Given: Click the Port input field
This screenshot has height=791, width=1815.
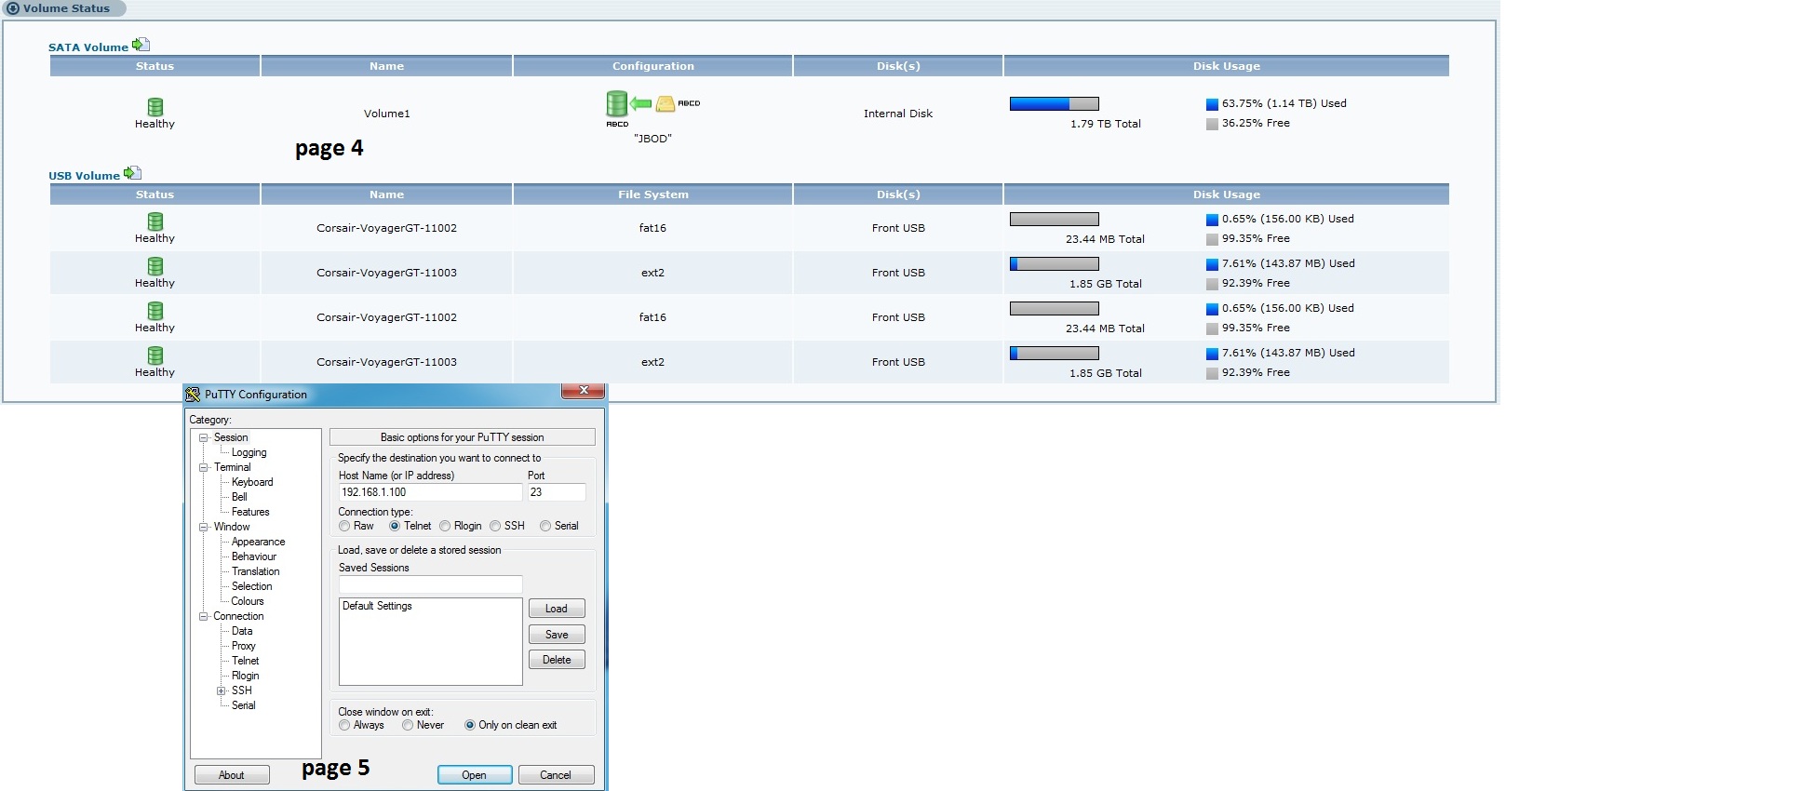Looking at the screenshot, I should coord(557,492).
